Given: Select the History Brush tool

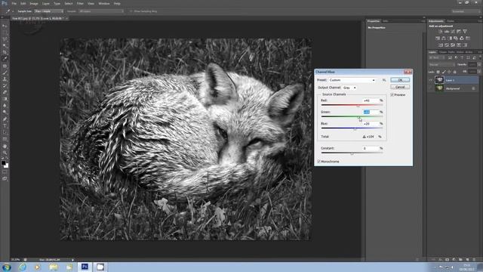Looking at the screenshot, I should point(5,85).
